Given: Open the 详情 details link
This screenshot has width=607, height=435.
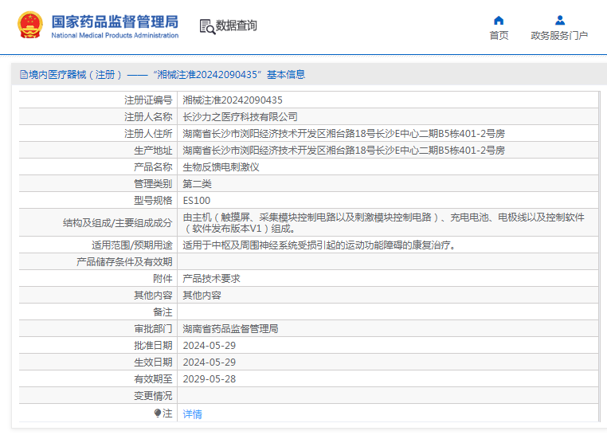Looking at the screenshot, I should tap(193, 414).
